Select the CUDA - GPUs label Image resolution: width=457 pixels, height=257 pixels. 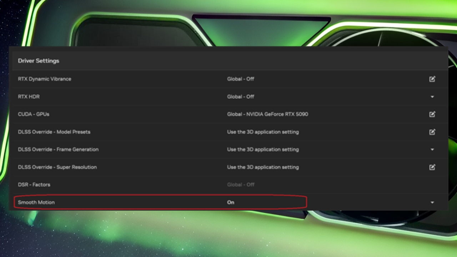[34, 114]
